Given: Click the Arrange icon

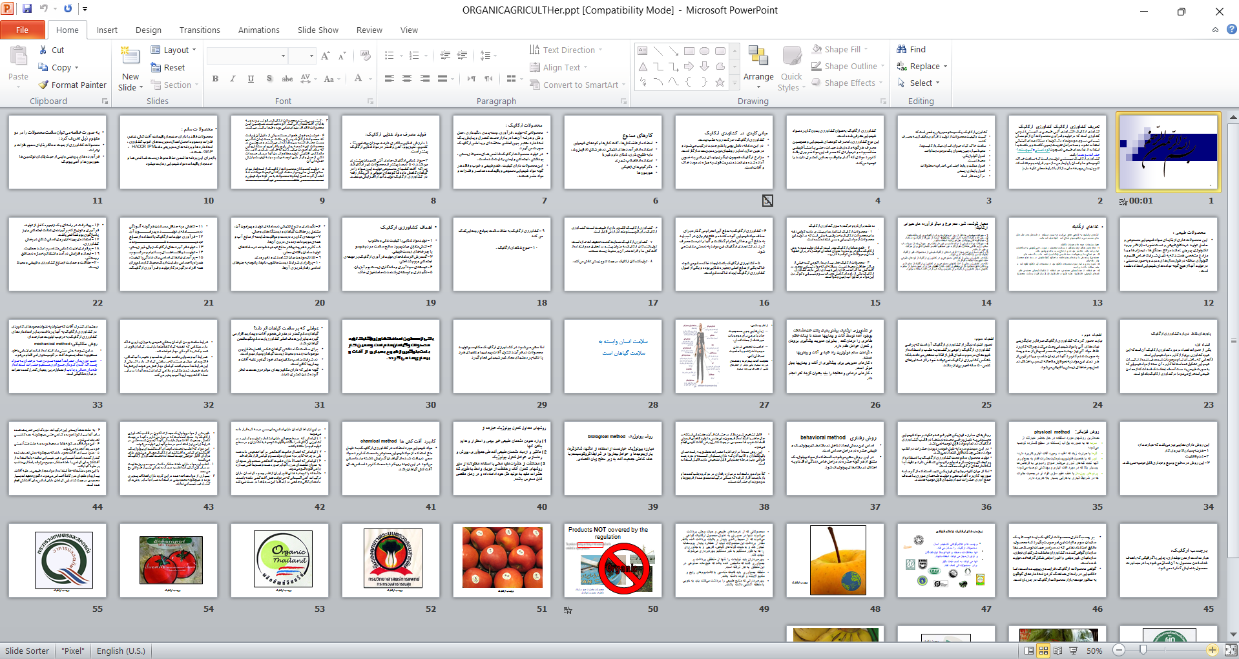Looking at the screenshot, I should 758,57.
